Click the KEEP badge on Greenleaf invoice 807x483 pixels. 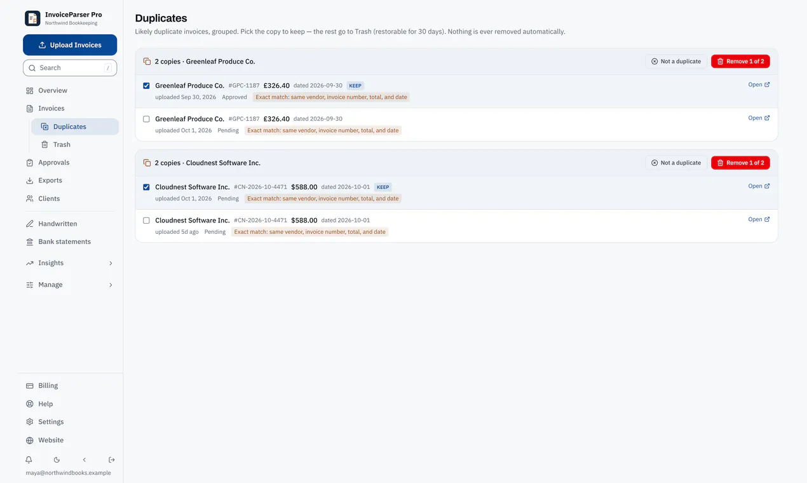[x=355, y=86]
